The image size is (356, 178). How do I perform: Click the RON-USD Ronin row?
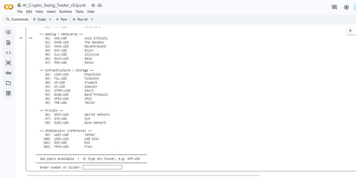(69, 63)
